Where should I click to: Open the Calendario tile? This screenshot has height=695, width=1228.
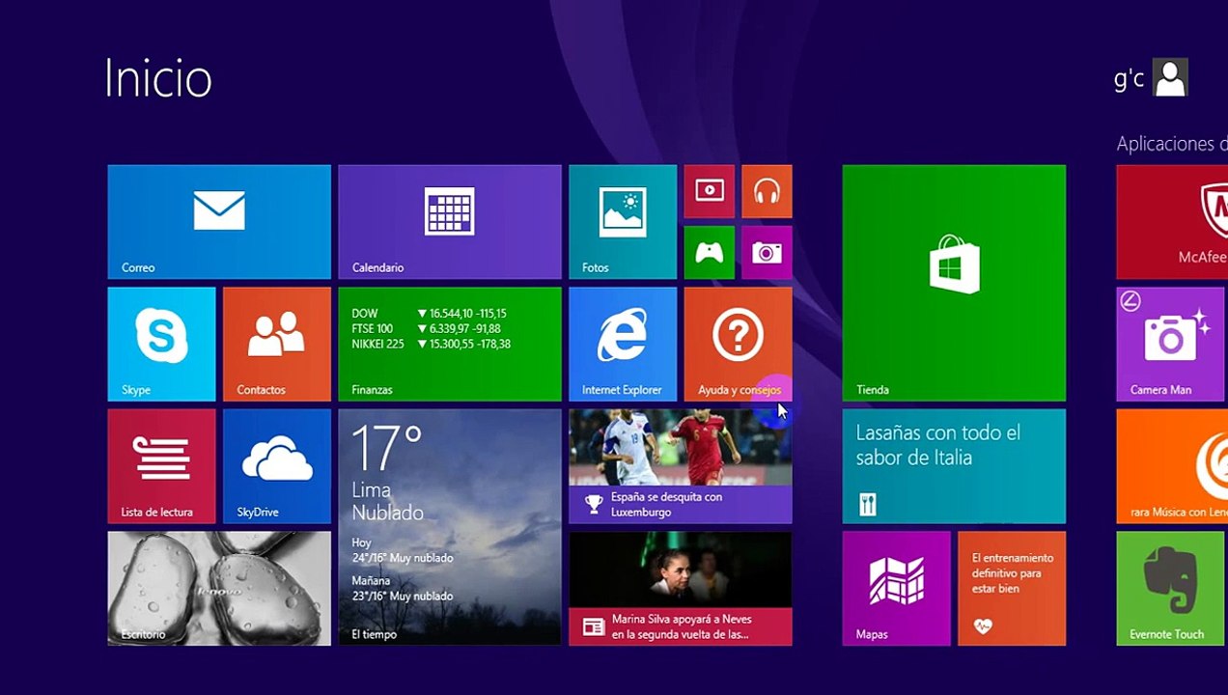(x=450, y=222)
